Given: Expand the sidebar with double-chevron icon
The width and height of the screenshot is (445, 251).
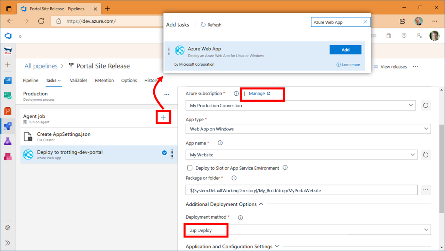Looking at the screenshot, I should pyautogui.click(x=8, y=243).
